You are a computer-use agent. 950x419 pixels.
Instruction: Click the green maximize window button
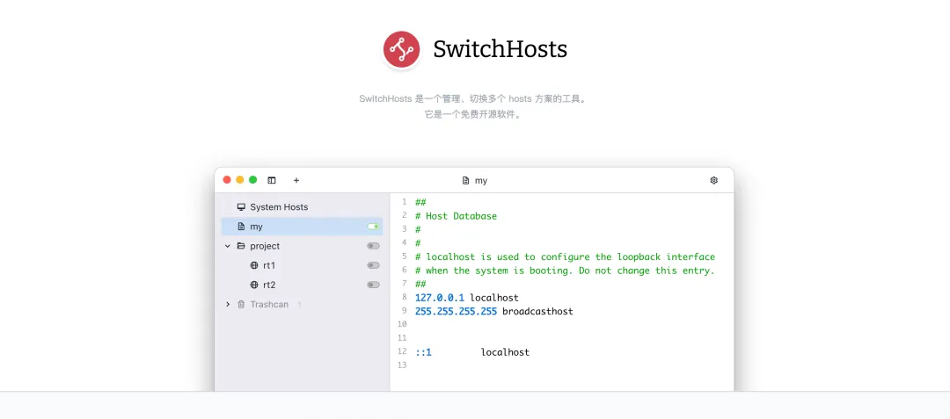[x=252, y=179]
